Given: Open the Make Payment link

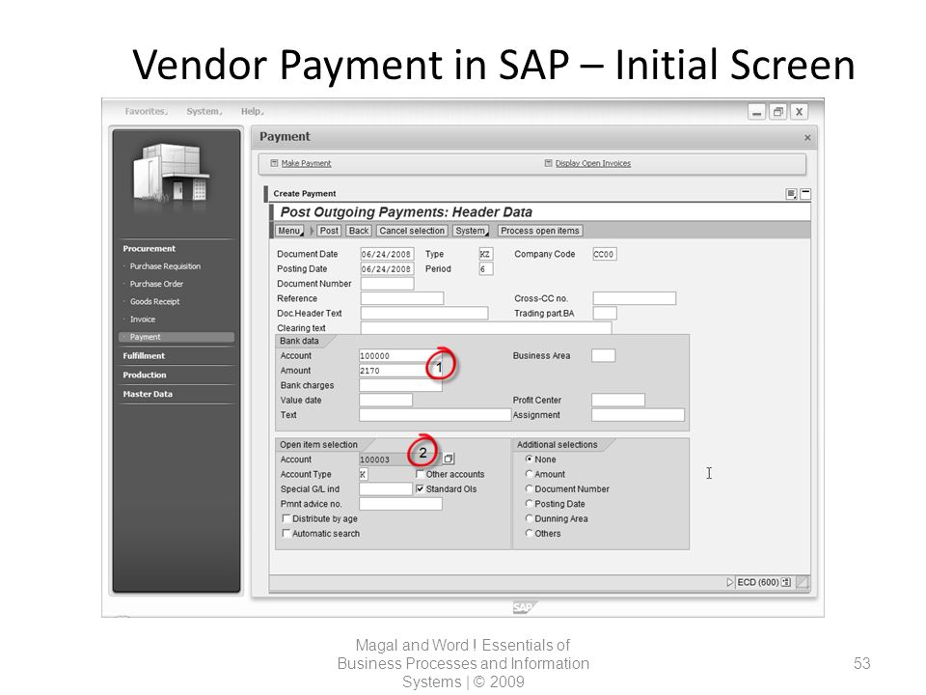Looking at the screenshot, I should pos(306,163).
